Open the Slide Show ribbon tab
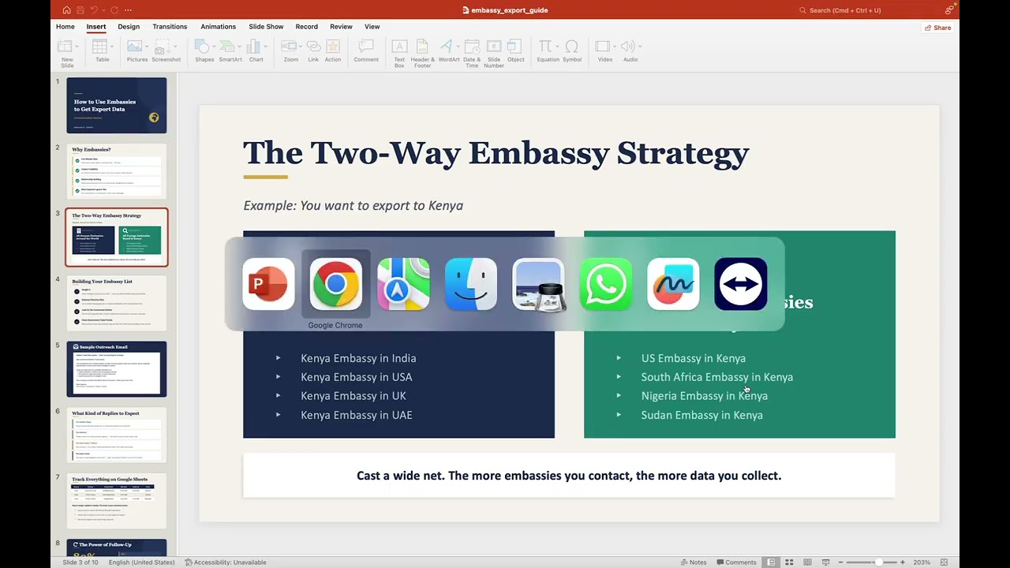The width and height of the screenshot is (1010, 568). pos(266,27)
